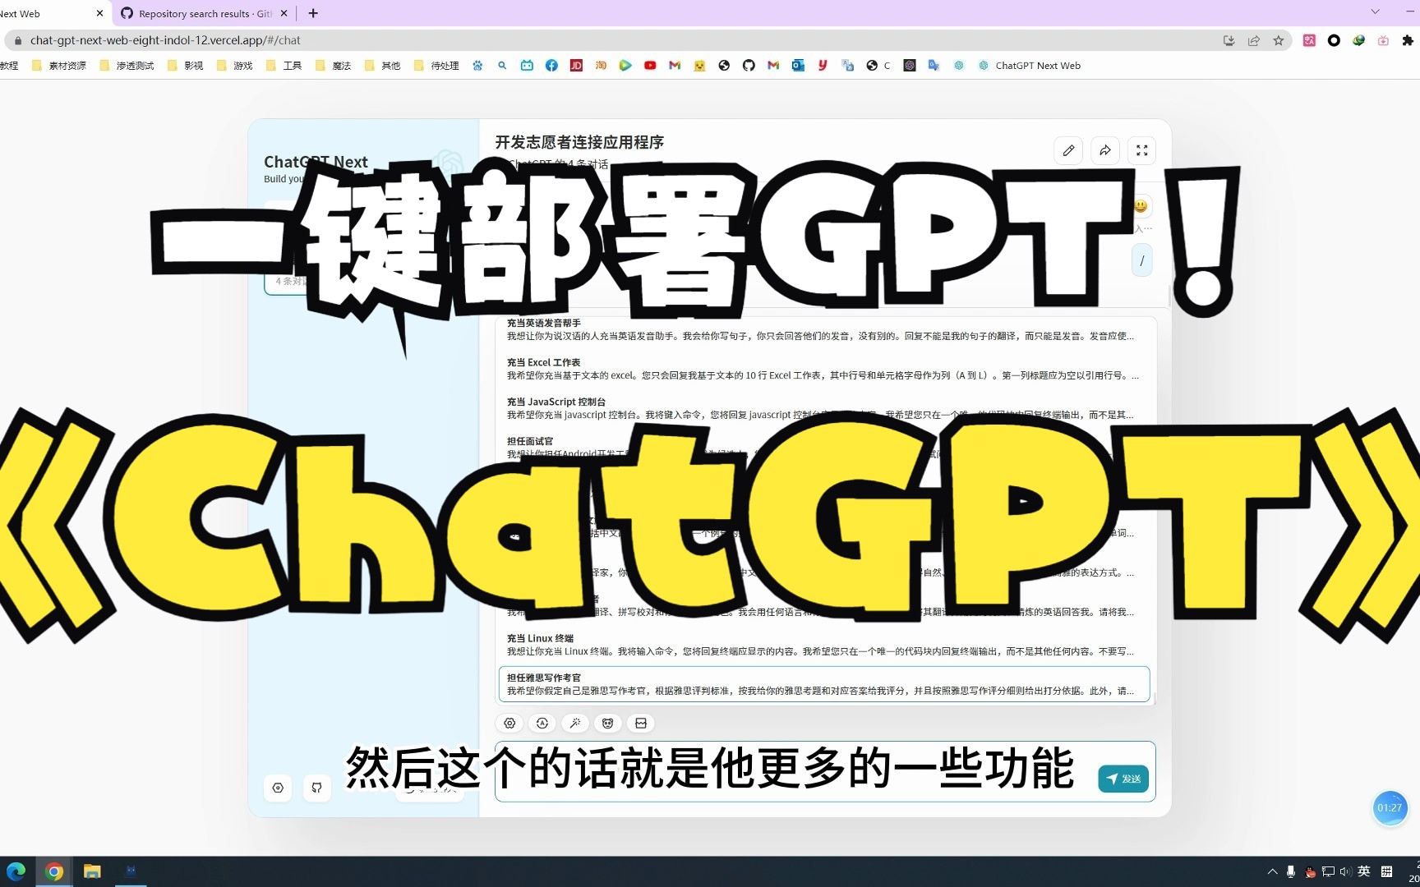Screen dimensions: 1420x887
Task: Open the Taobao bookmark icon
Action: (x=601, y=66)
